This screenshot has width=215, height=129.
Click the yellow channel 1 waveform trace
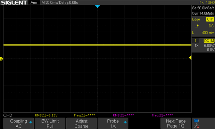pos(97,45)
